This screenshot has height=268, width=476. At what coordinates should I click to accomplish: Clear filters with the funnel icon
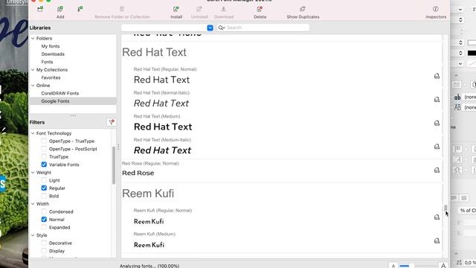pos(112,122)
